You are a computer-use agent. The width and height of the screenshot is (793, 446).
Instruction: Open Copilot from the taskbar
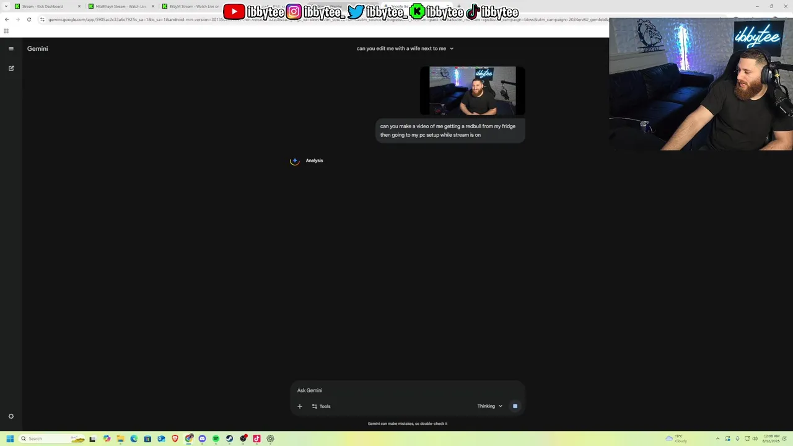click(107, 439)
